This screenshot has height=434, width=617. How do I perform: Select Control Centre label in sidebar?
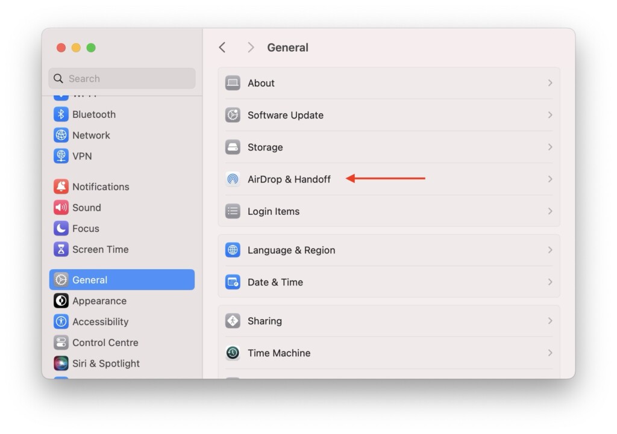105,343
